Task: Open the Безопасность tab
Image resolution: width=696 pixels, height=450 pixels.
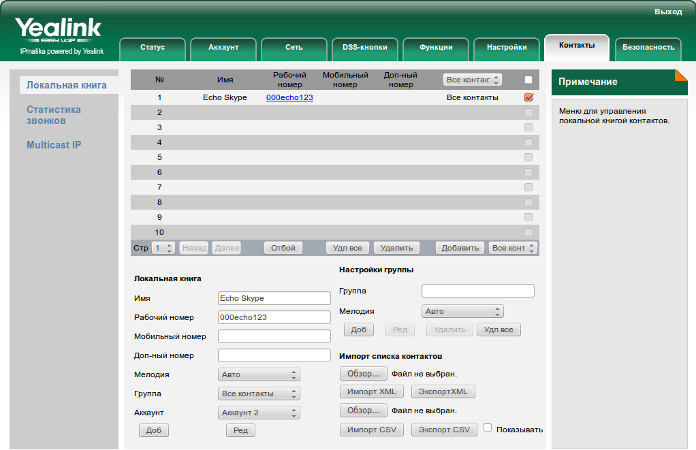Action: coord(648,48)
